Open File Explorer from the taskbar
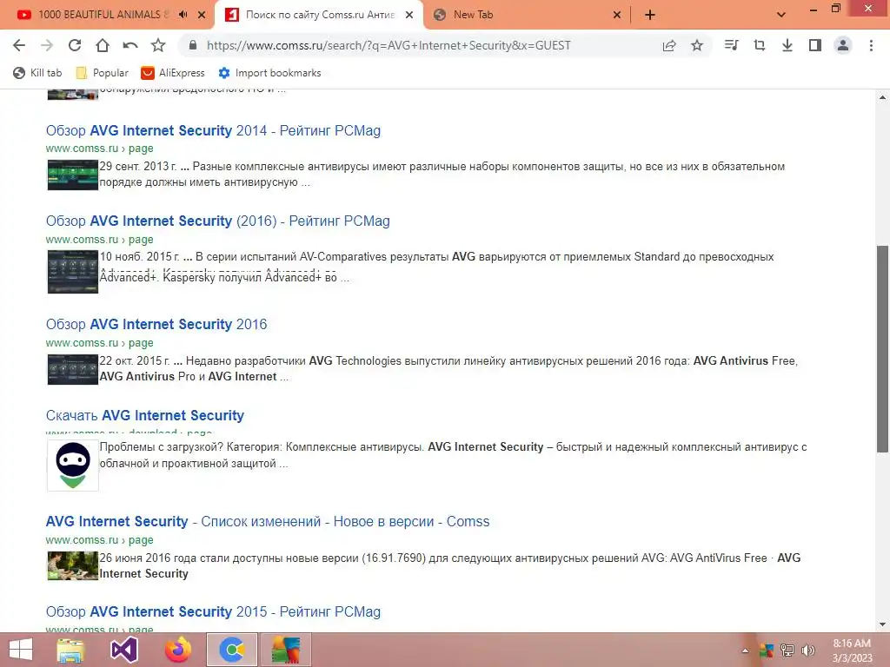 coord(71,650)
